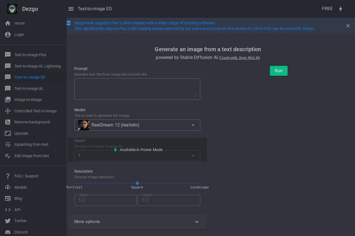355x236 pixels.
Task: Toggle the hamburger menu sidebar
Action: point(71,9)
